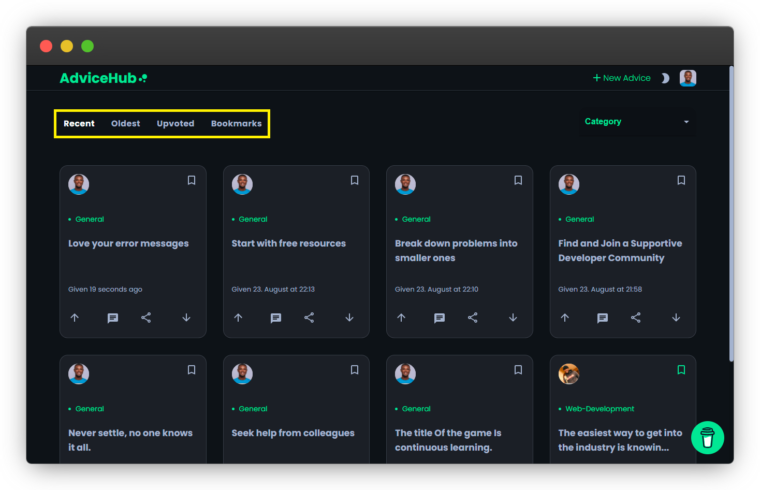Image resolution: width=760 pixels, height=490 pixels.
Task: Click author avatar on 'Never settle' card
Action: point(79,374)
